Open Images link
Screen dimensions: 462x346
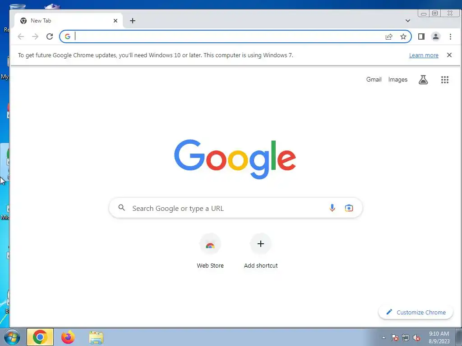398,79
